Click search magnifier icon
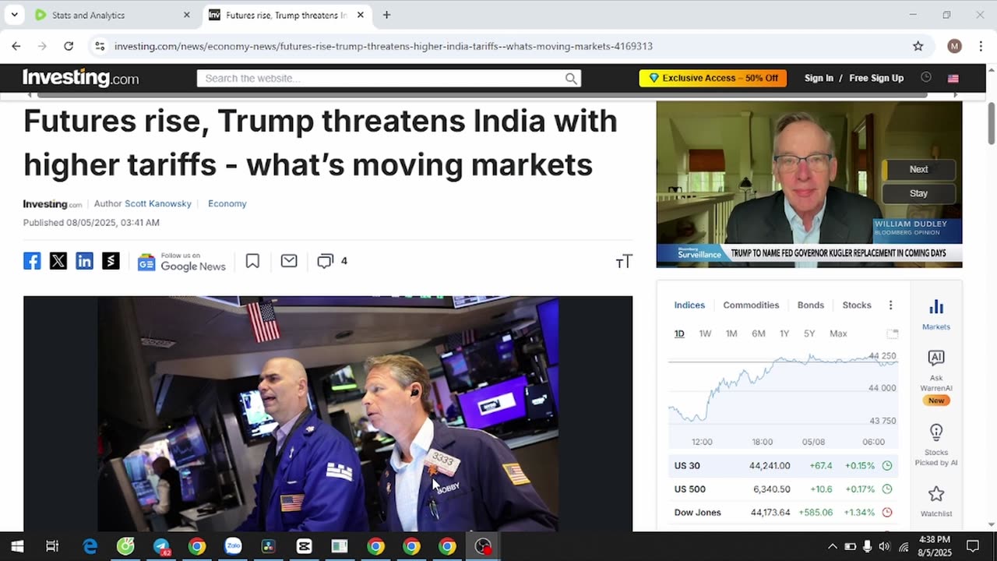 pyautogui.click(x=571, y=78)
